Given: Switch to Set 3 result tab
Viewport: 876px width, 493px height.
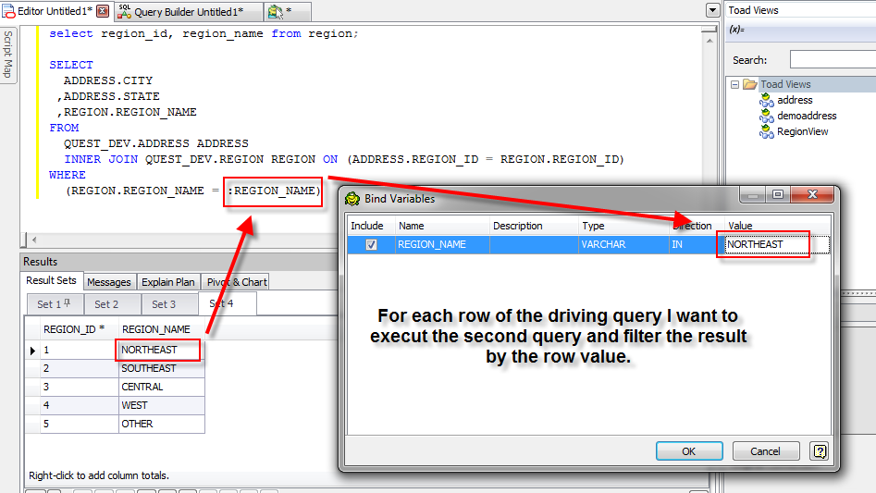Looking at the screenshot, I should tap(168, 304).
